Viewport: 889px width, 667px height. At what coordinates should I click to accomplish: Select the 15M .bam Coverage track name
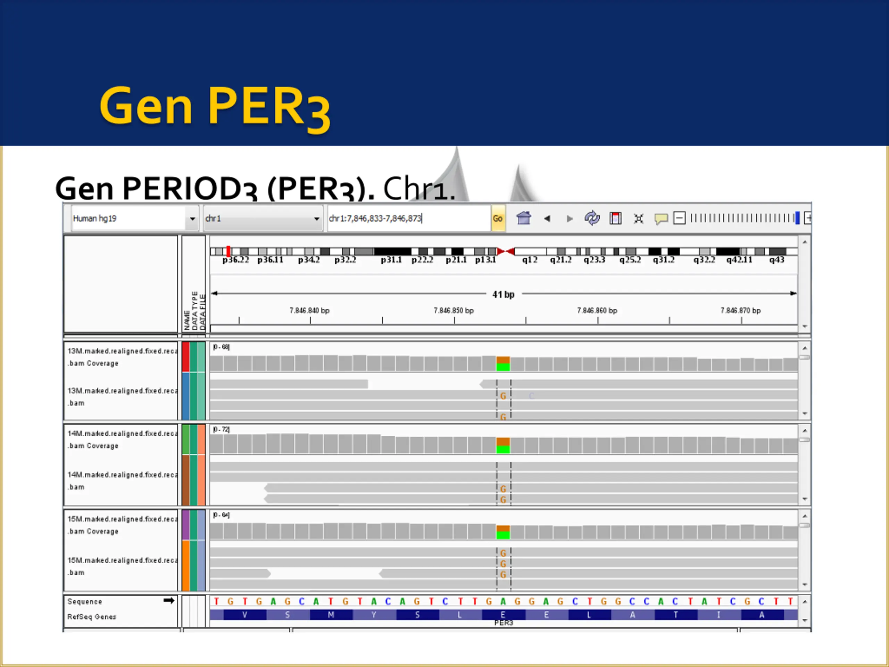[x=122, y=525]
